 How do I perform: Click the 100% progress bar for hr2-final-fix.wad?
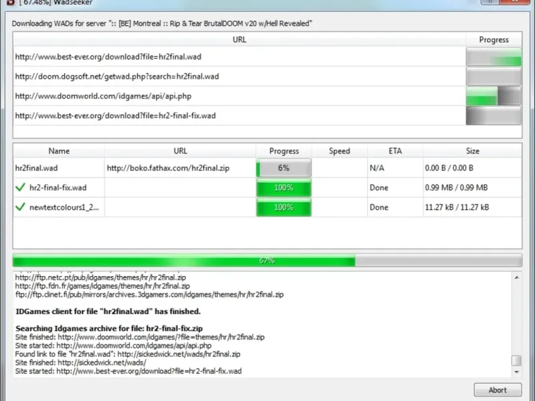(x=284, y=188)
